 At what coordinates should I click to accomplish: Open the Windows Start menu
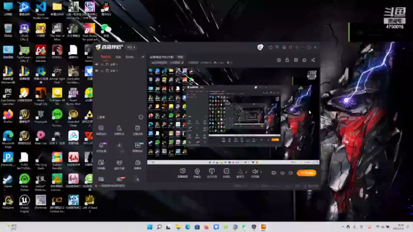(150, 227)
